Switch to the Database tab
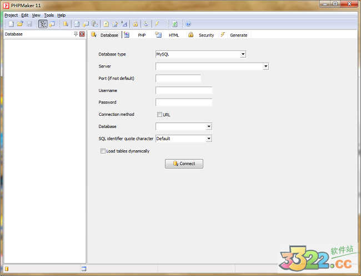Image resolution: width=361 pixels, height=276 pixels. pyautogui.click(x=105, y=35)
